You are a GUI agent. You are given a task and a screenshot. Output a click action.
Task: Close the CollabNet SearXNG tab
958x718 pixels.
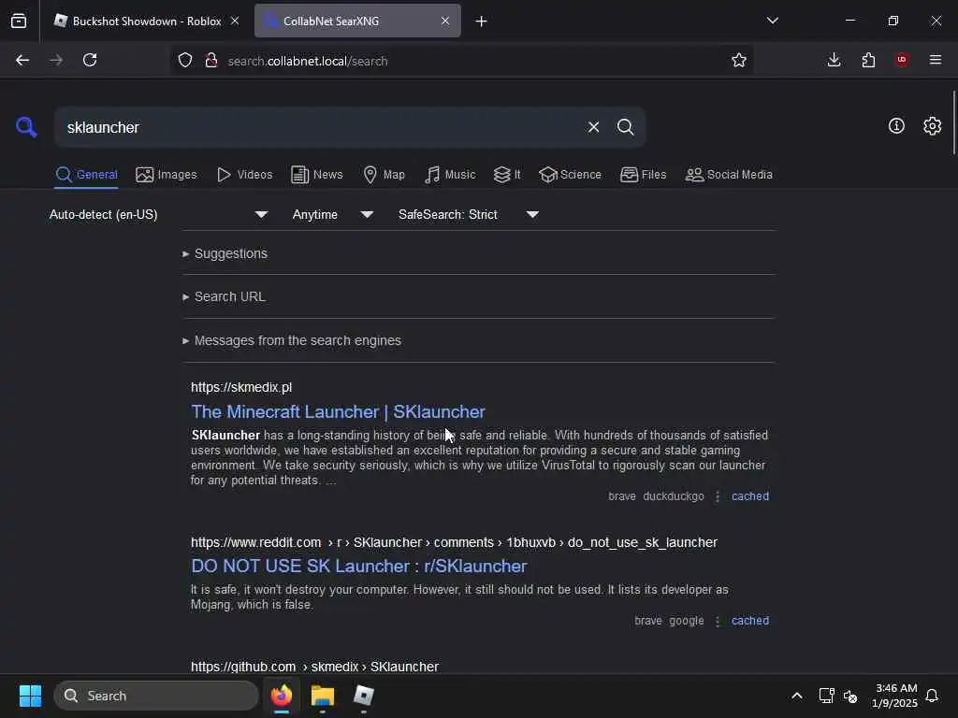(445, 21)
